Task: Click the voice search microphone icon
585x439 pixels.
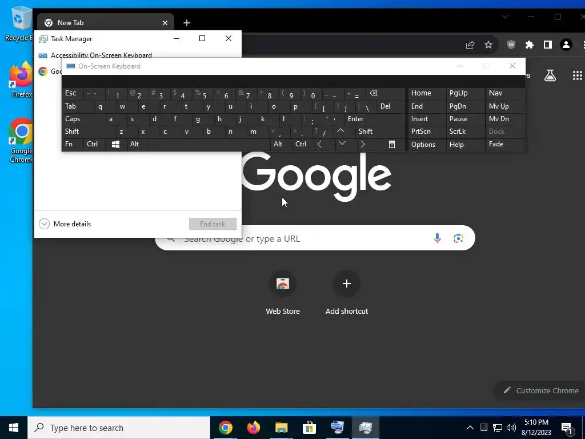Action: pos(437,238)
